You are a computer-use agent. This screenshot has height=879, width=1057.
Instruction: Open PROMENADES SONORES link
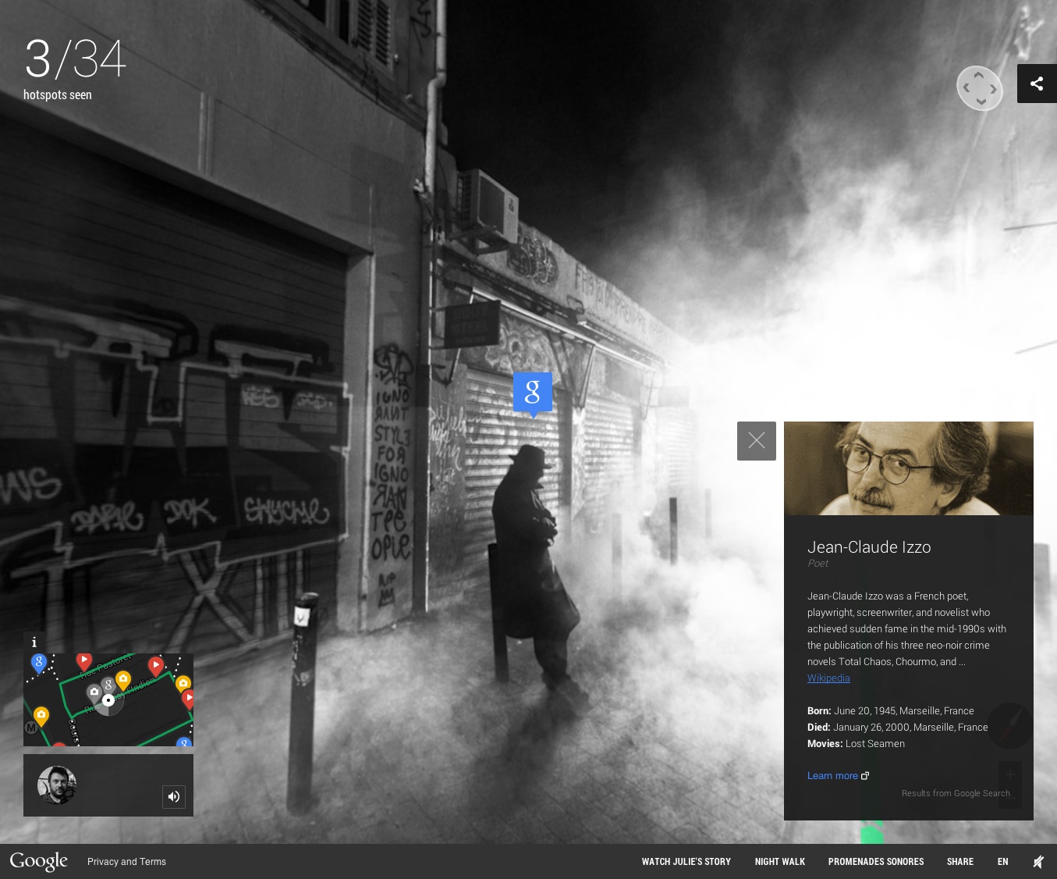(876, 862)
